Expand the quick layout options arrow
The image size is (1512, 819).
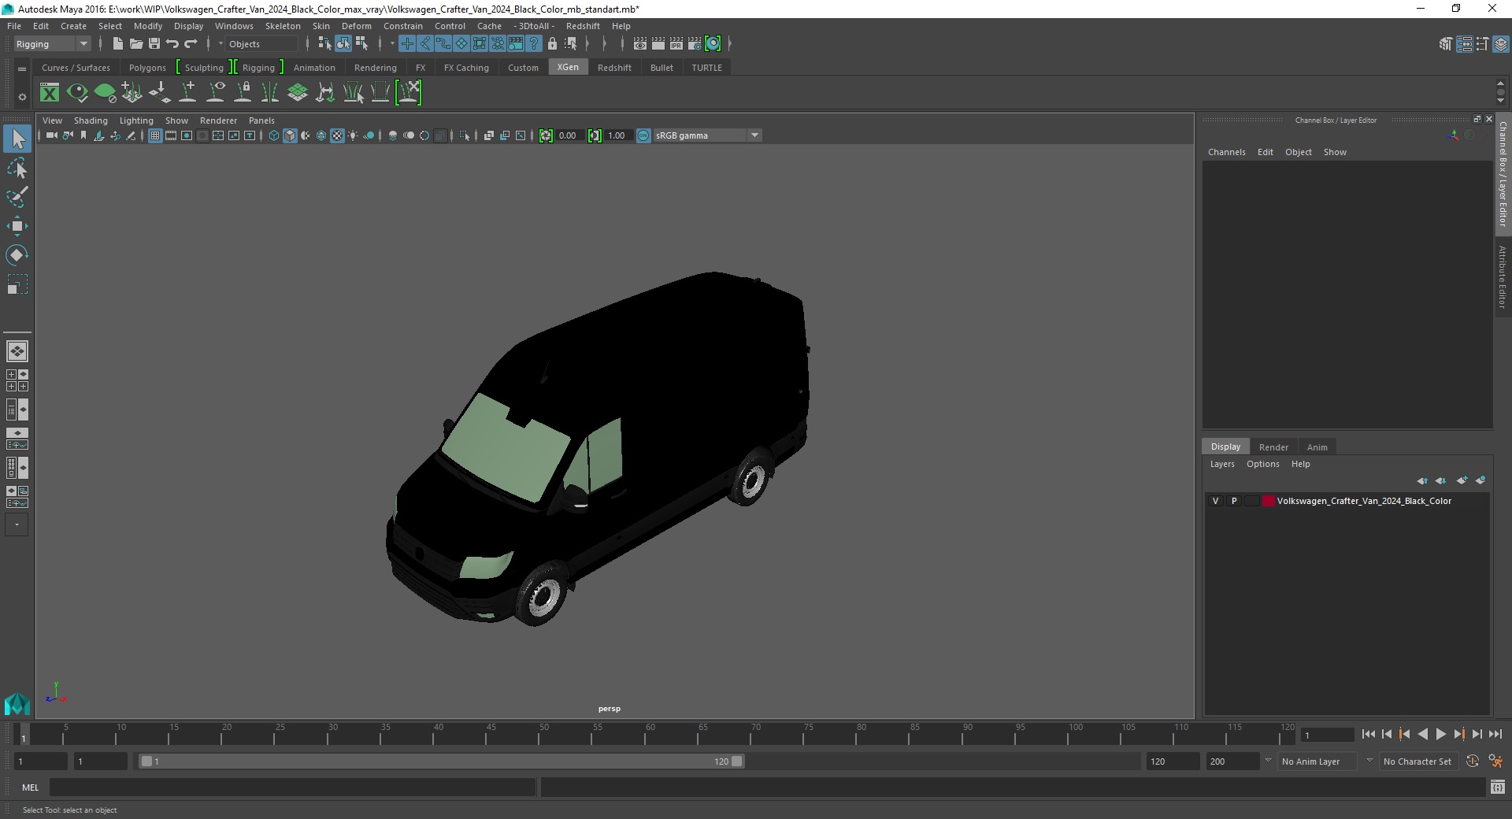[x=17, y=524]
